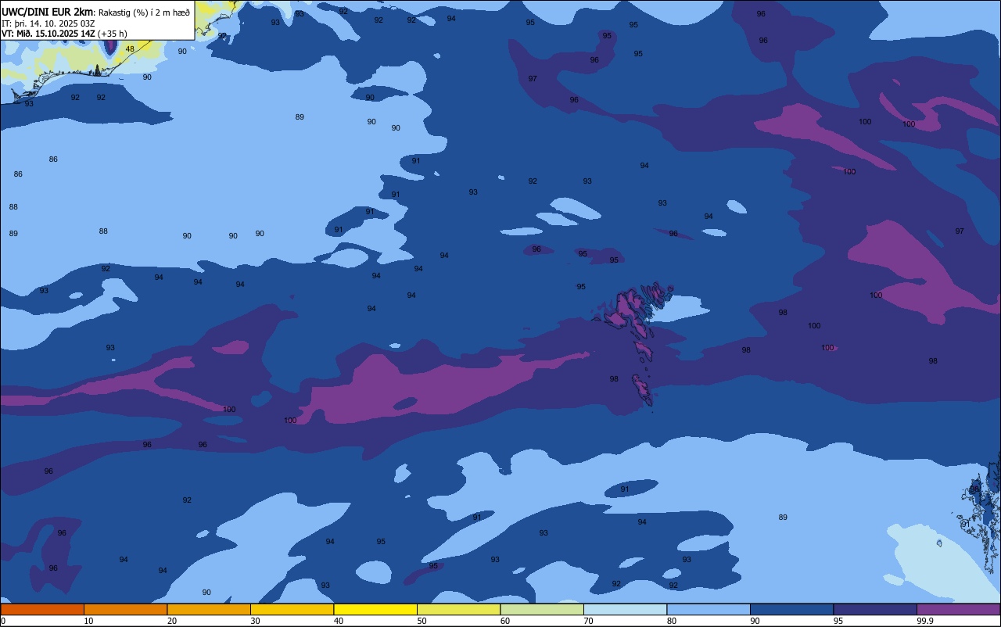The width and height of the screenshot is (1001, 627).
Task: Click the pale green 60–70 legend swatch
Action: [x=542, y=609]
